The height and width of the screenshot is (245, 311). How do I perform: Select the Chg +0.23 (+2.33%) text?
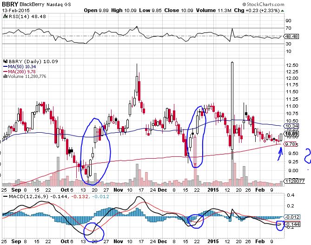tap(257, 10)
